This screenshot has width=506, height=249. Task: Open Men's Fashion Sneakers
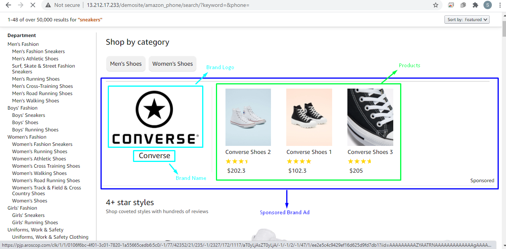click(38, 52)
